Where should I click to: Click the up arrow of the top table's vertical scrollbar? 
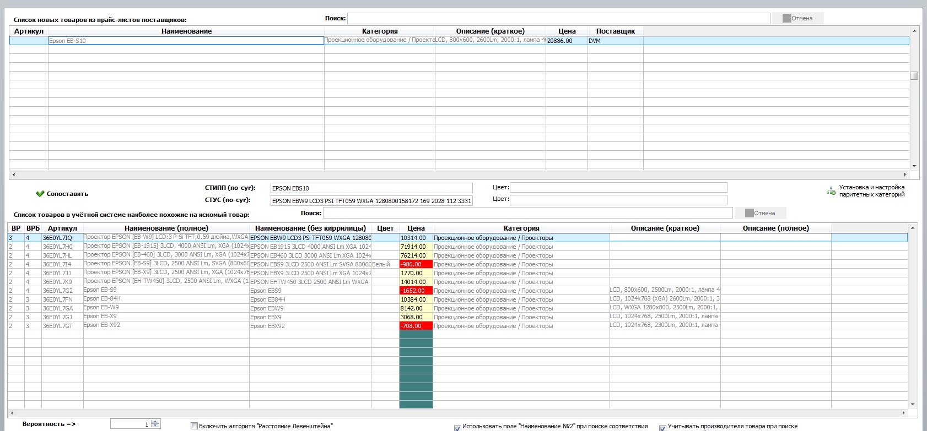[x=914, y=30]
